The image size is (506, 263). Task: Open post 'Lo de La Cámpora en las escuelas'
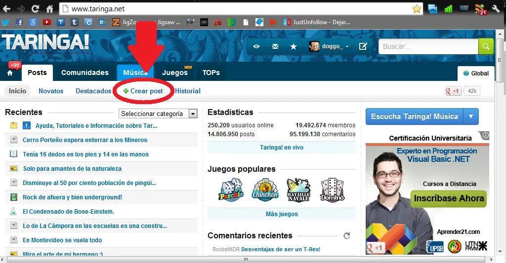click(x=95, y=226)
